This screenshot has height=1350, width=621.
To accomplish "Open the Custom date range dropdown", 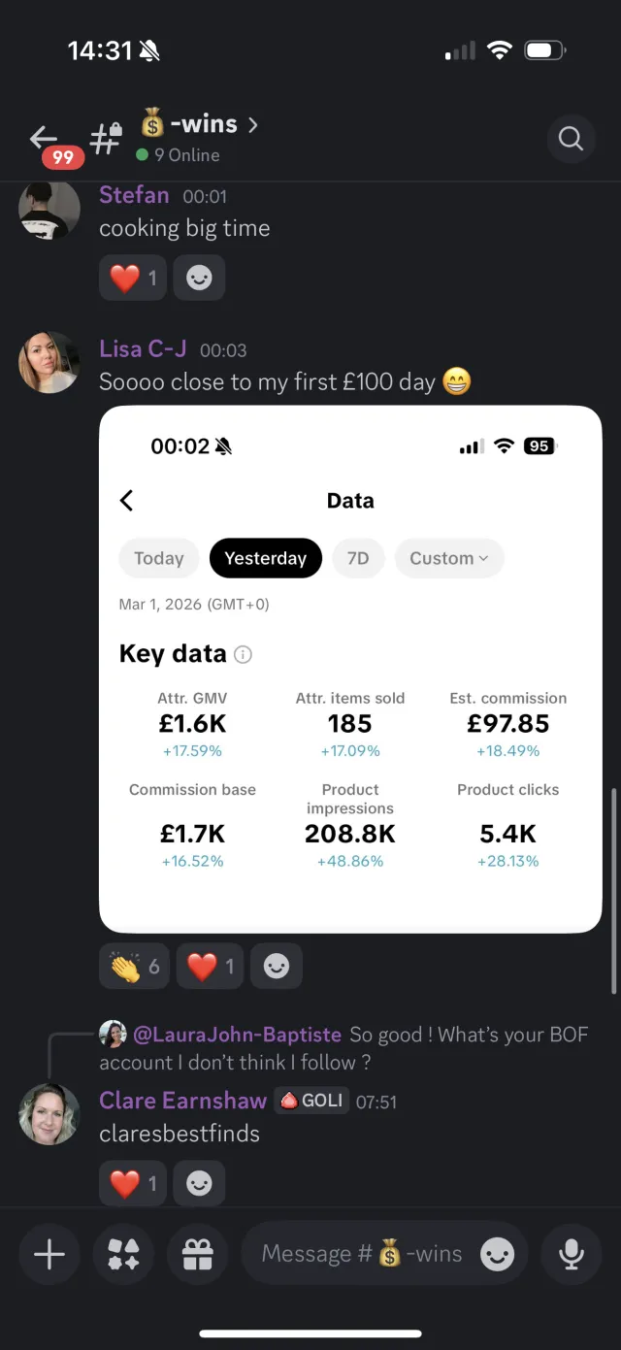I will coord(449,558).
